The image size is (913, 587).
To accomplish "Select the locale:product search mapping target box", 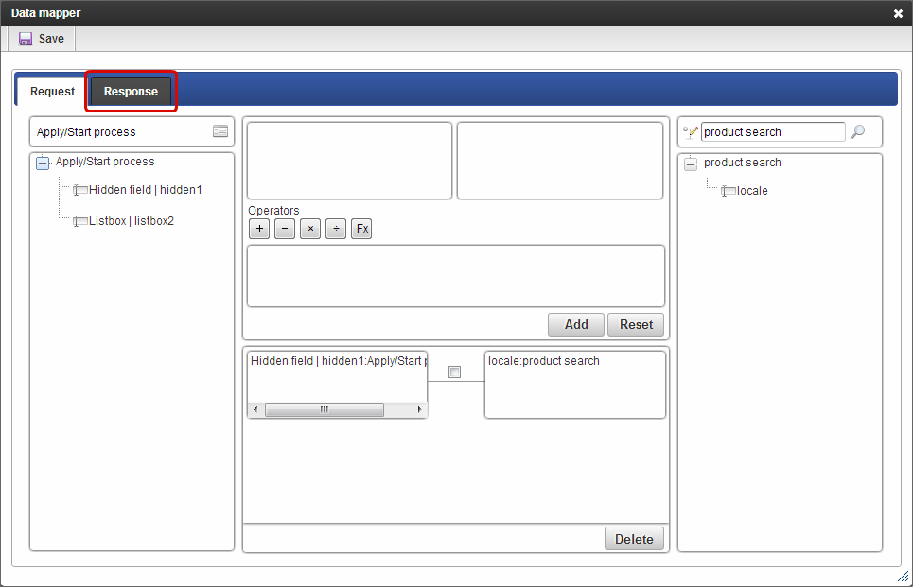I will coord(574,384).
